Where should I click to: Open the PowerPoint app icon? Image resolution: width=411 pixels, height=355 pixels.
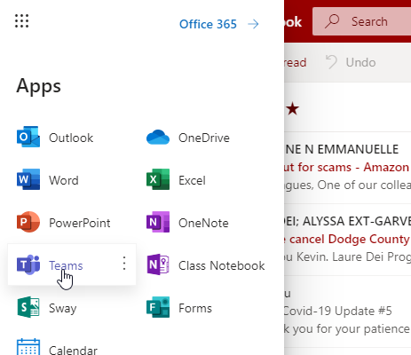click(x=28, y=222)
